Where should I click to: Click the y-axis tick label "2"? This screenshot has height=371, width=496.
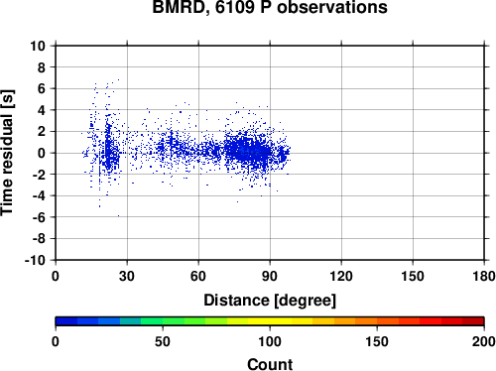pos(42,132)
